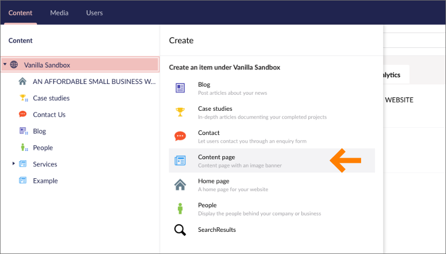Screen dimensions: 446x254
Task: Select the Content section tab
Action: coord(21,13)
